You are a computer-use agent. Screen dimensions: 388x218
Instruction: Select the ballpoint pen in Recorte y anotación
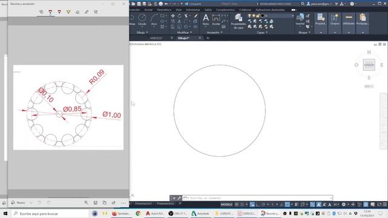50,12
